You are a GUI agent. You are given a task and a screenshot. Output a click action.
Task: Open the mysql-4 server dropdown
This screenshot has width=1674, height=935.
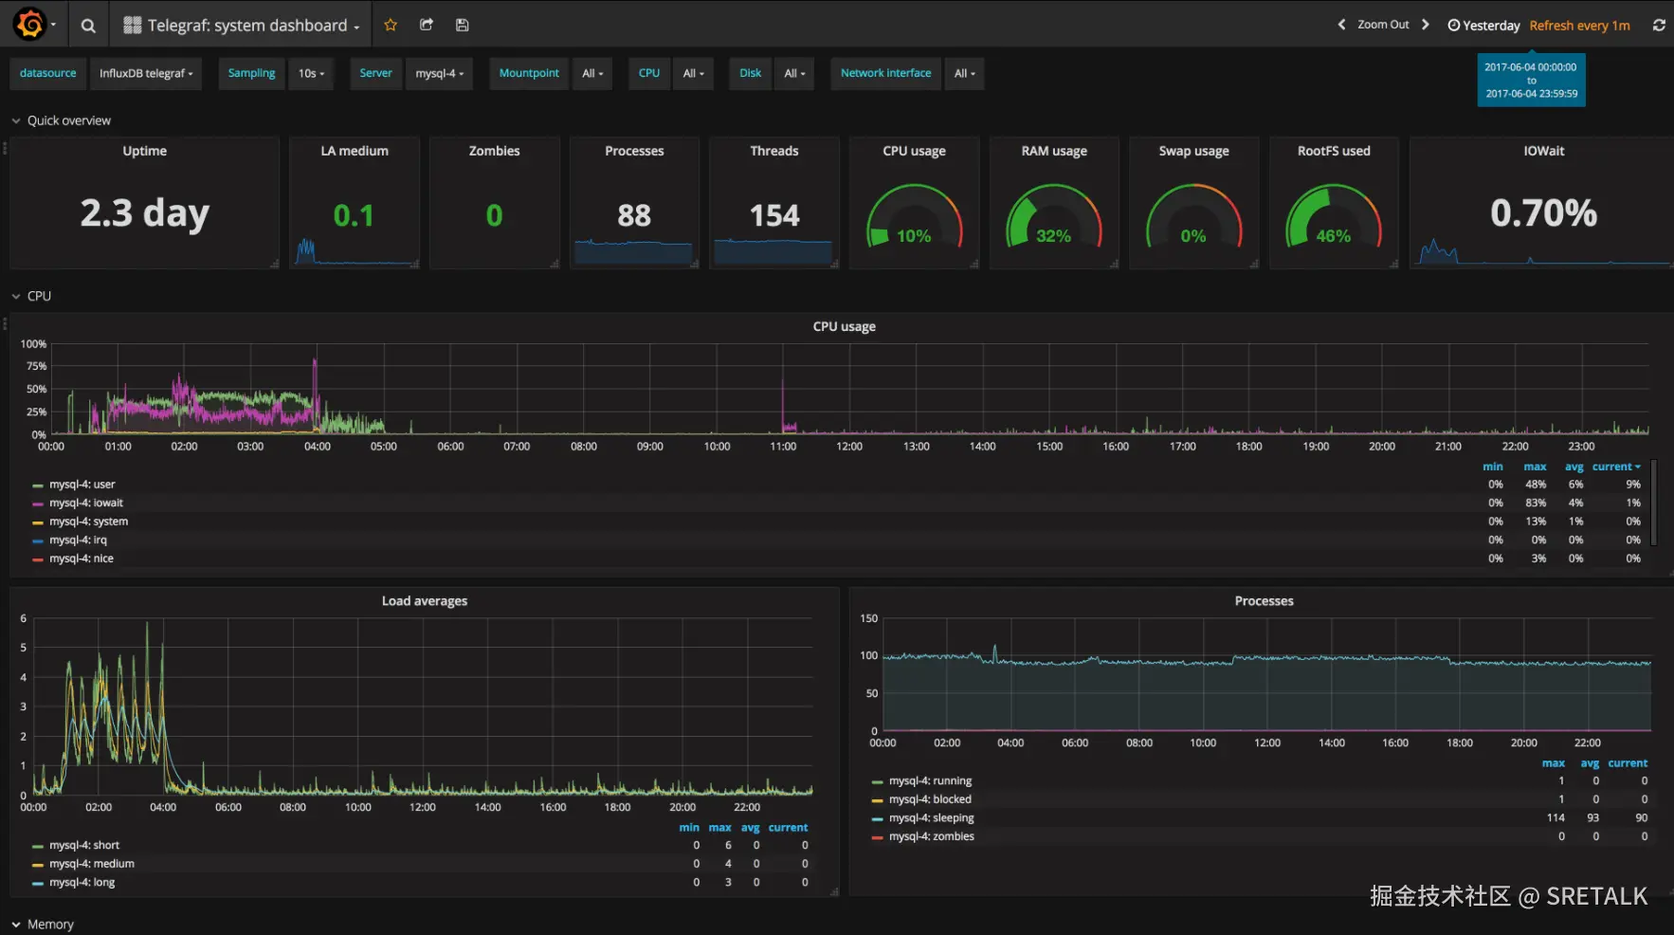click(439, 73)
